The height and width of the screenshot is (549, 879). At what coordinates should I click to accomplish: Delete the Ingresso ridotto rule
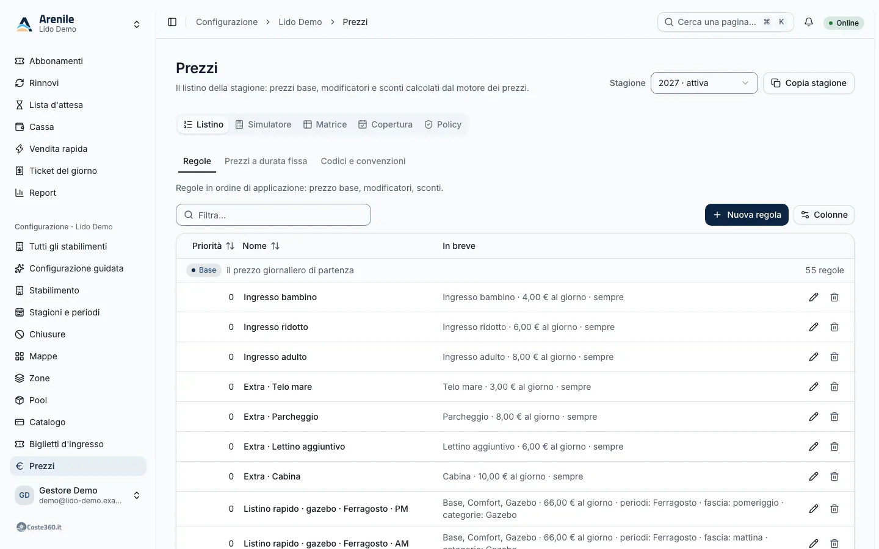tap(834, 327)
